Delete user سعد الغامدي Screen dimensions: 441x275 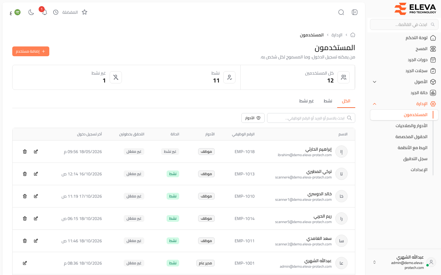tap(25, 241)
